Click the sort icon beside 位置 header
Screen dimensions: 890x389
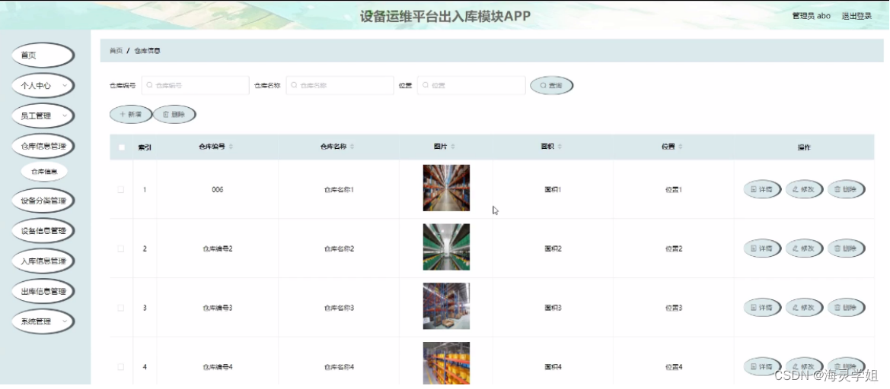[681, 147]
